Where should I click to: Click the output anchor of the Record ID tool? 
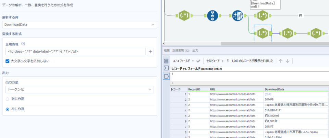pyautogui.click(x=220, y=16)
